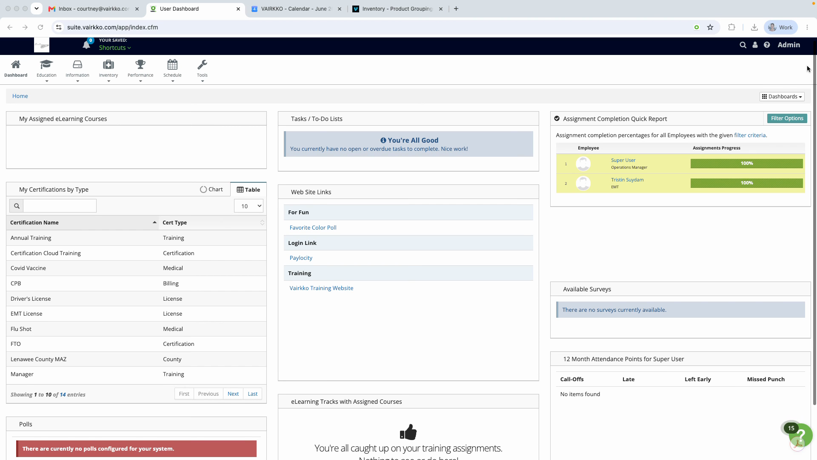This screenshot has height=460, width=817.
Task: Select the EMT License row
Action: (136, 314)
